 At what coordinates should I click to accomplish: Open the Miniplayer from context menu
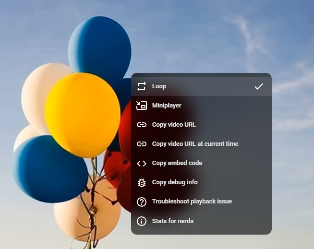click(x=201, y=106)
